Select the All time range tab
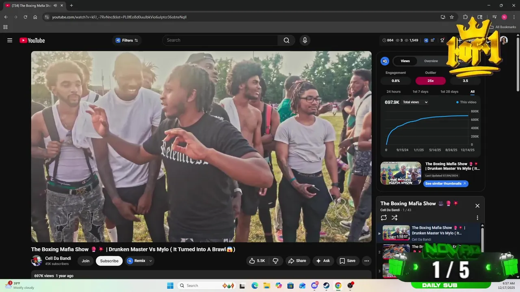 pyautogui.click(x=472, y=92)
